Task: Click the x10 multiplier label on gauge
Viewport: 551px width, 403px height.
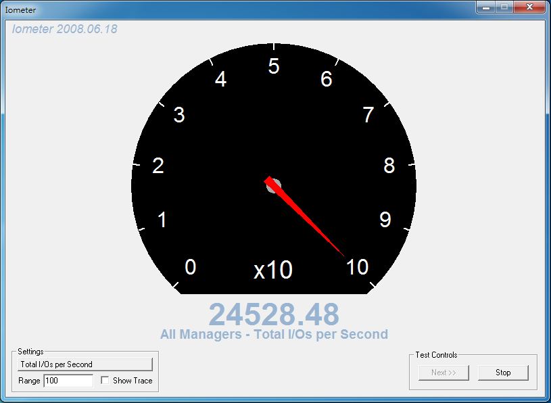Action: pyautogui.click(x=273, y=270)
